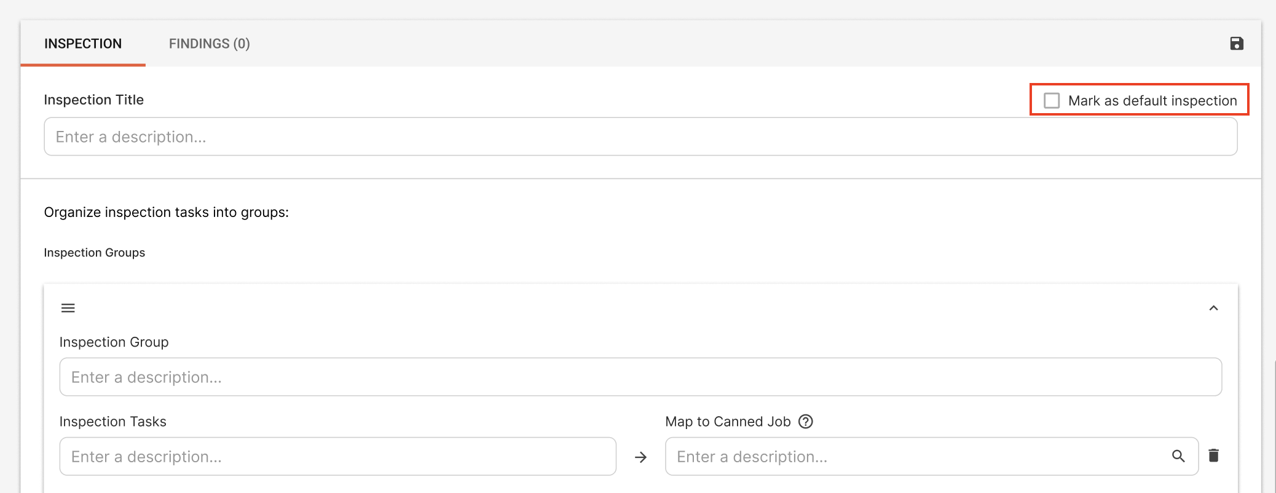Focus the Inspection Title text field
The image size is (1276, 493).
(640, 136)
